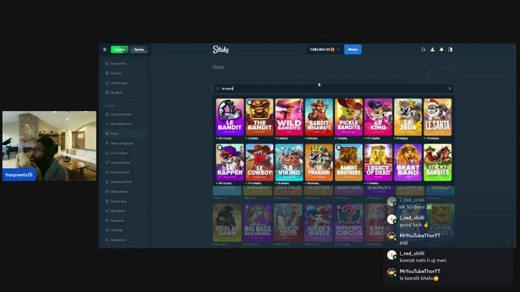Open The Bandit game thumbnail

(260, 117)
